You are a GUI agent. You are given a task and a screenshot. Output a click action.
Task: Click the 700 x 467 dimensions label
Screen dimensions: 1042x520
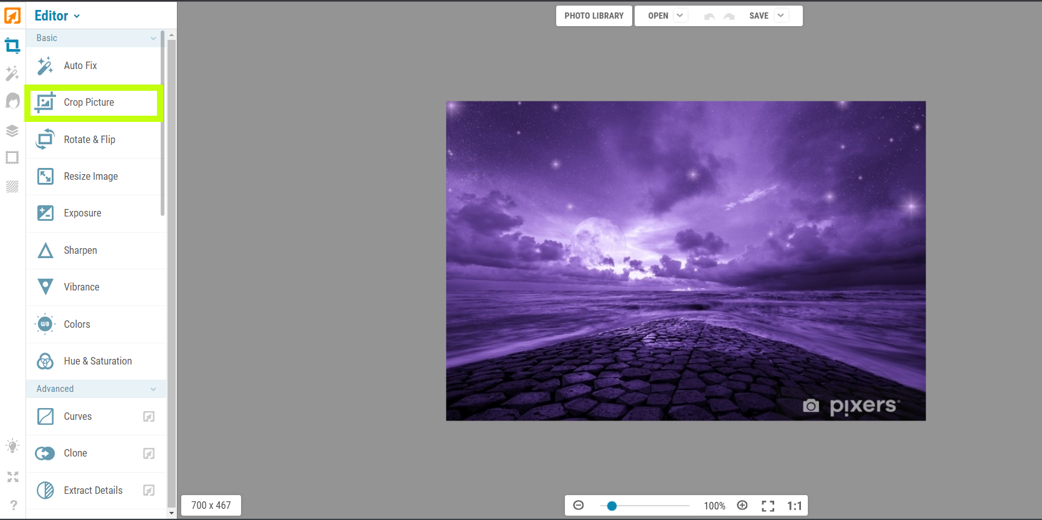(211, 506)
